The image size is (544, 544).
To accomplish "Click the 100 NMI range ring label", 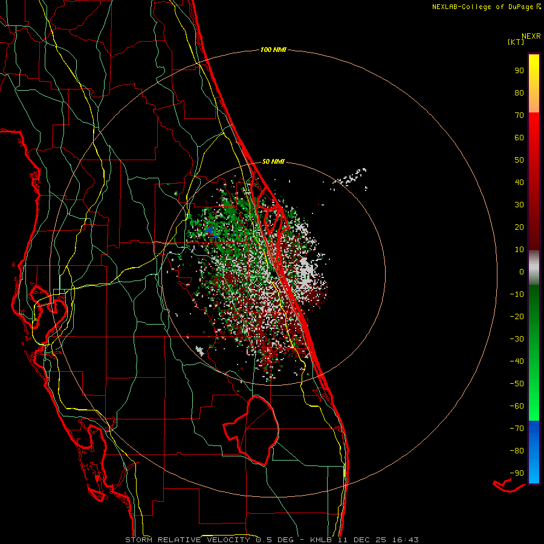I will coord(273,50).
